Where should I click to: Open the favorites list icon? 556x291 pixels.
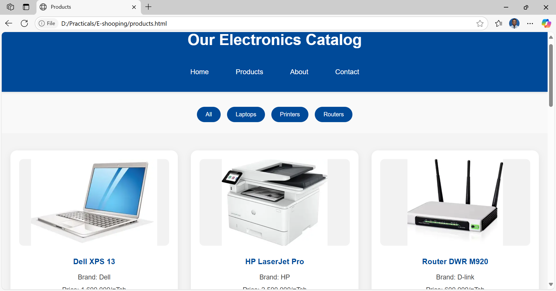point(499,23)
